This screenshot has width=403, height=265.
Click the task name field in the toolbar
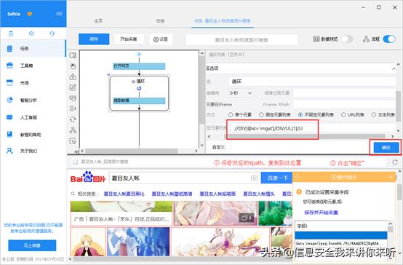(x=242, y=40)
